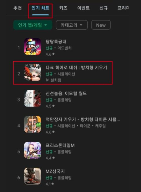This screenshot has width=141, height=192.
Task: Go to the 신규 tab
Action: (104, 8)
